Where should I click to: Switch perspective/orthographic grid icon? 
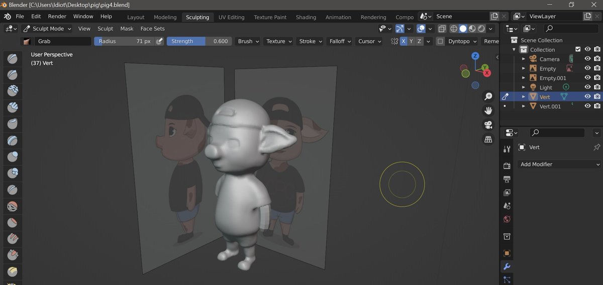click(x=488, y=139)
